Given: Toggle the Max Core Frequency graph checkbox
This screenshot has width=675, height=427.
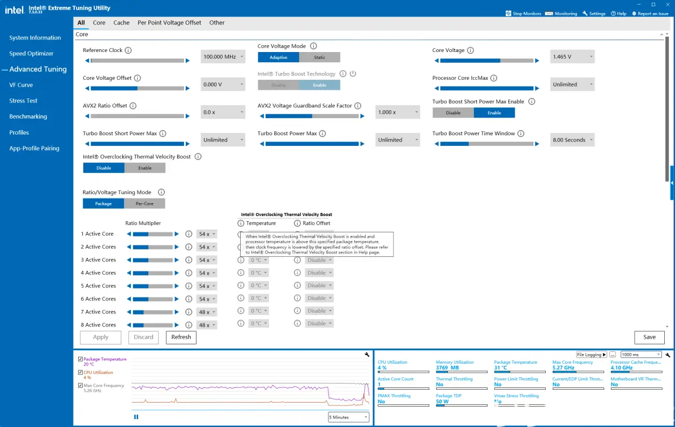Looking at the screenshot, I should click(x=80, y=386).
